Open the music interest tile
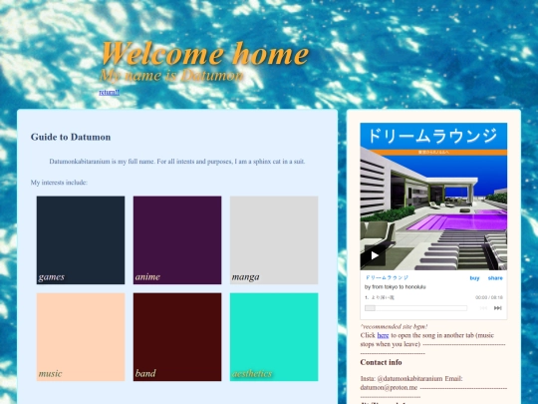The image size is (538, 404). point(81,337)
